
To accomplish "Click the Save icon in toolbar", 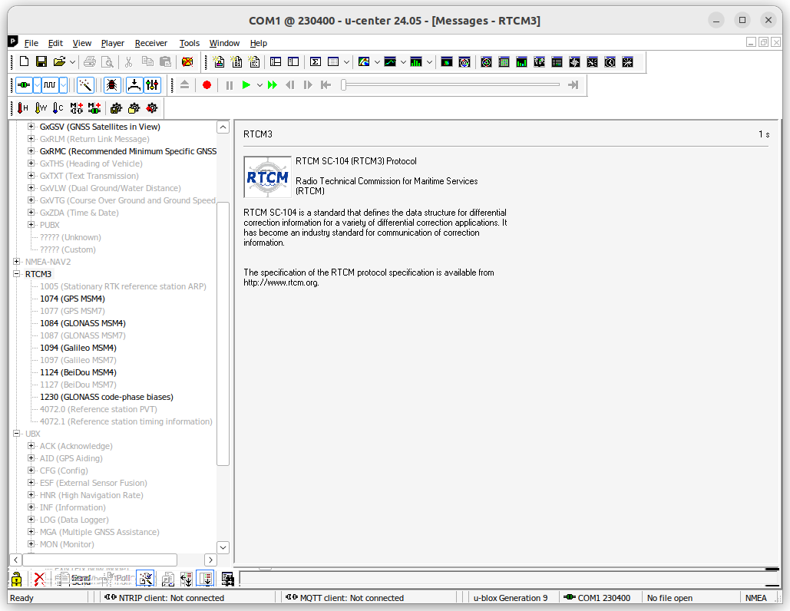I will [41, 61].
